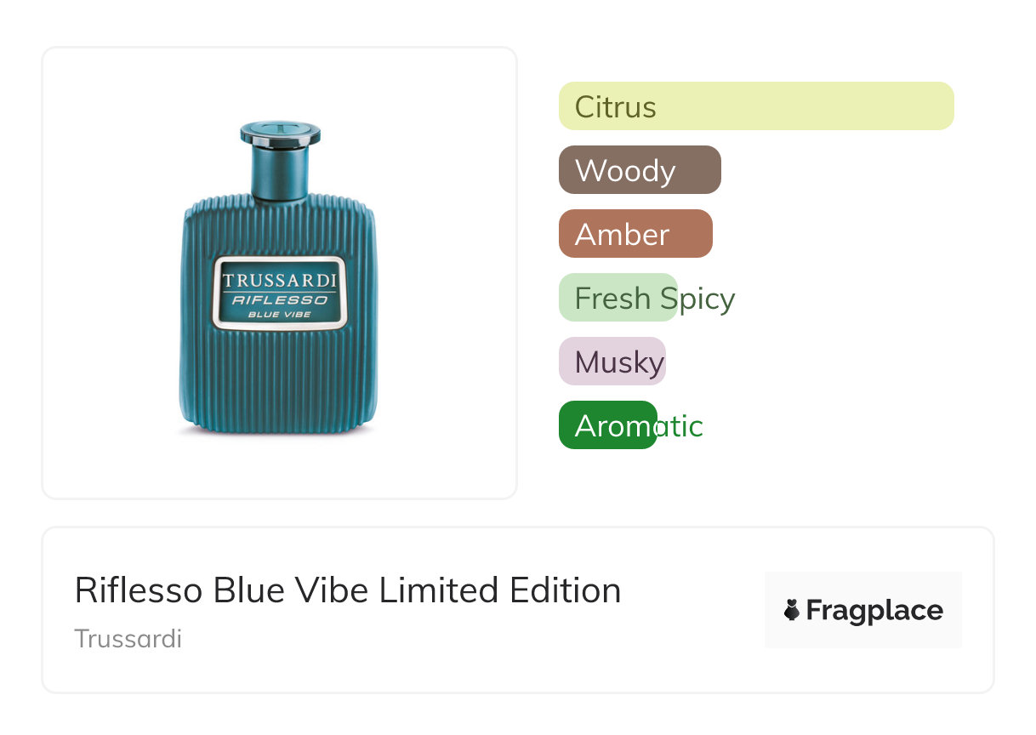Click the RIFLESSO text on bottle label
This screenshot has width=1036, height=735.
coord(280,299)
